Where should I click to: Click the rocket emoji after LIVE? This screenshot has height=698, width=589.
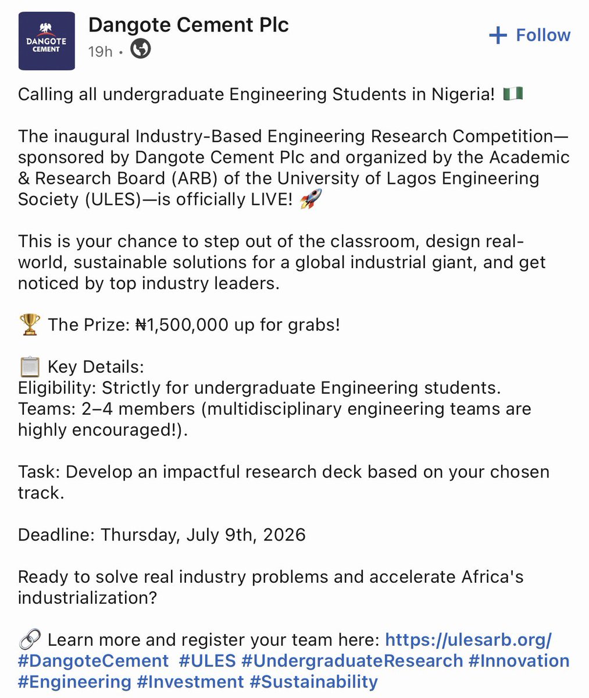pos(310,199)
